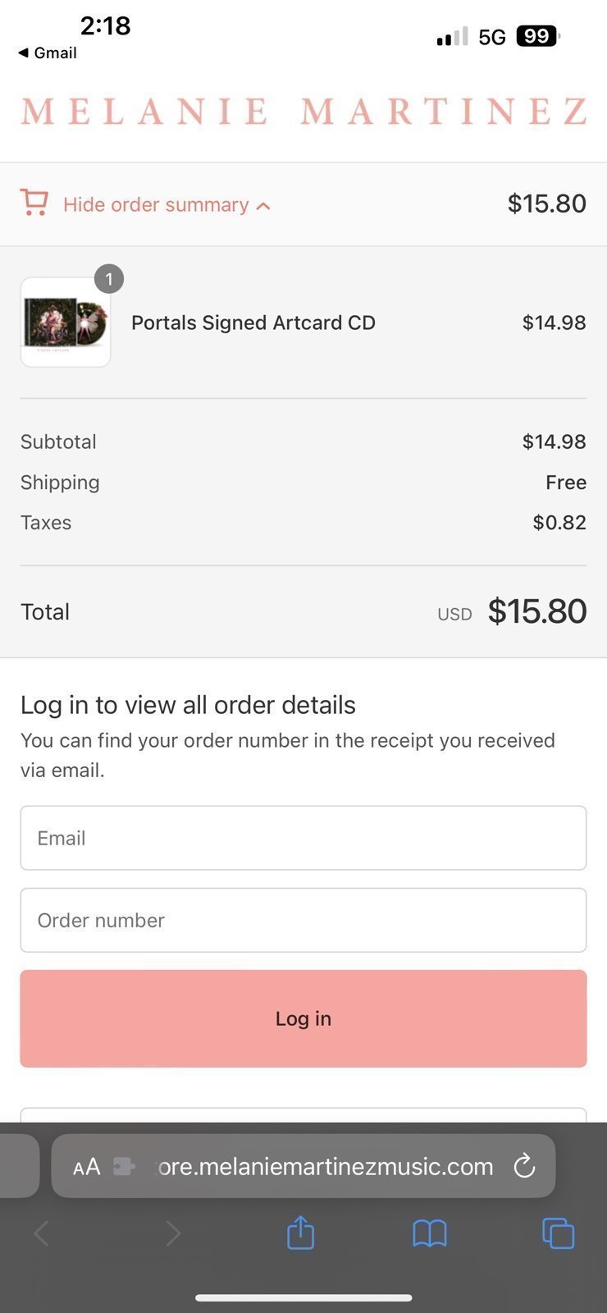Go back with Safari's back arrow
Viewport: 607px width, 1313px height.
tap(42, 1233)
